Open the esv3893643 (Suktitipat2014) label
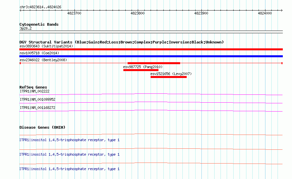The height and width of the screenshot is (179, 292). [46, 46]
